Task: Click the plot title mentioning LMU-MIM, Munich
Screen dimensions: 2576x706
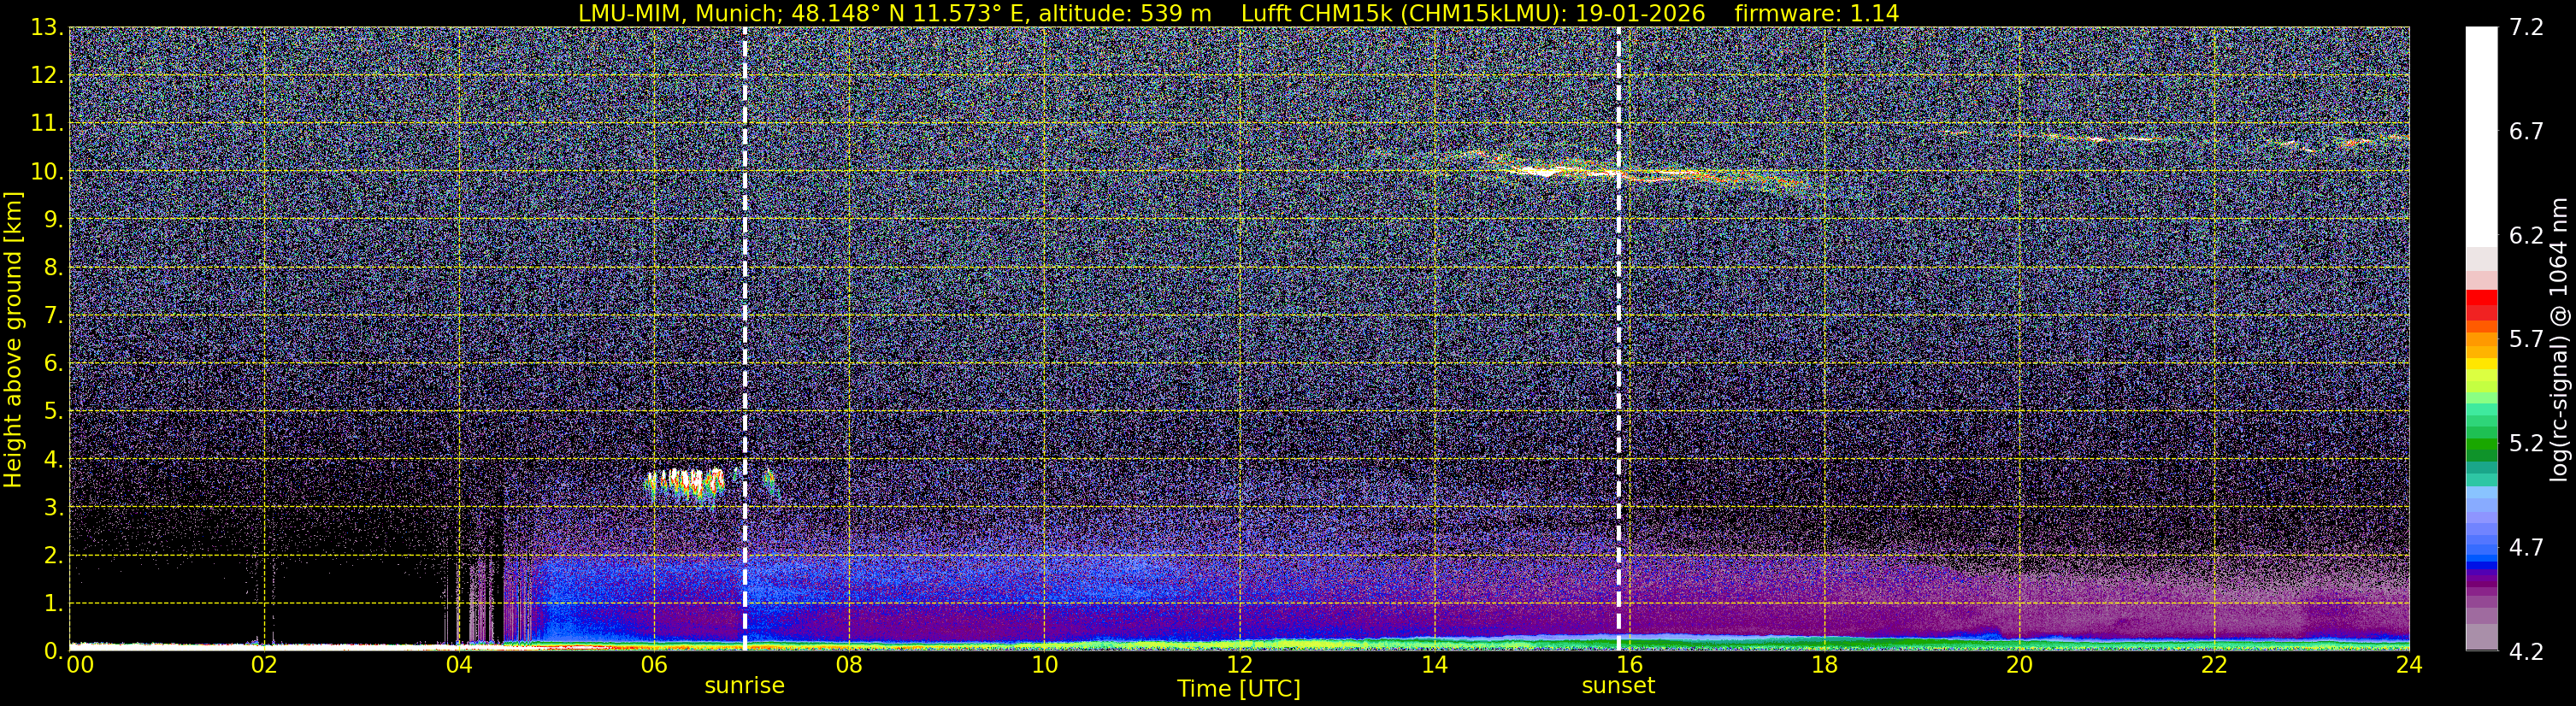Action: [x=1238, y=13]
